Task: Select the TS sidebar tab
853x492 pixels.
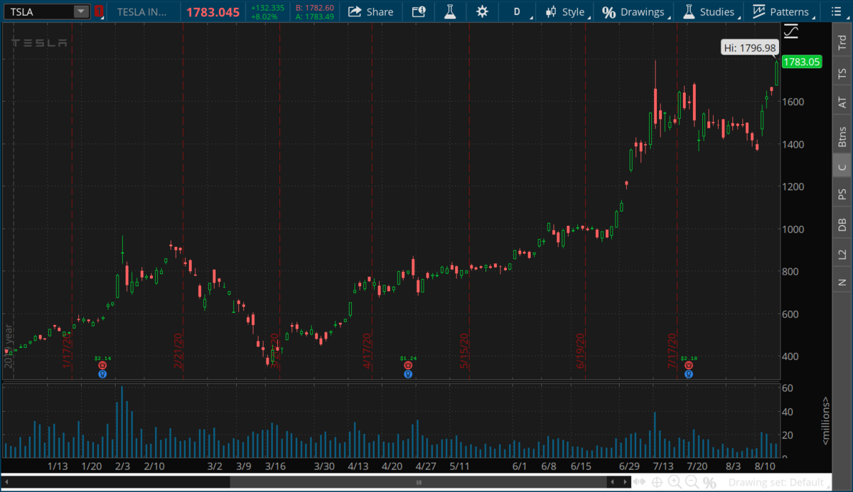Action: (x=842, y=72)
